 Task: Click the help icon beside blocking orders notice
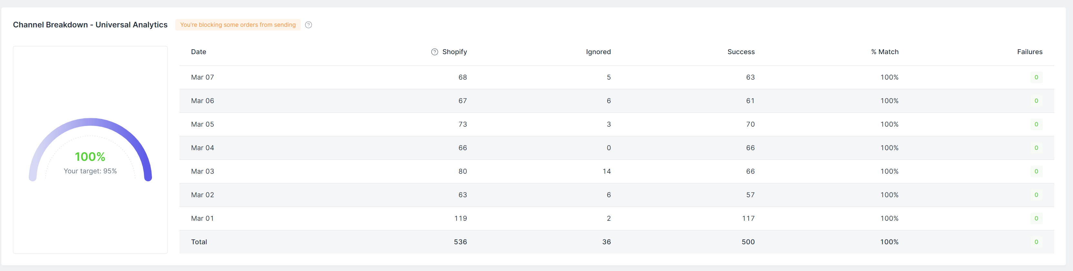[308, 25]
